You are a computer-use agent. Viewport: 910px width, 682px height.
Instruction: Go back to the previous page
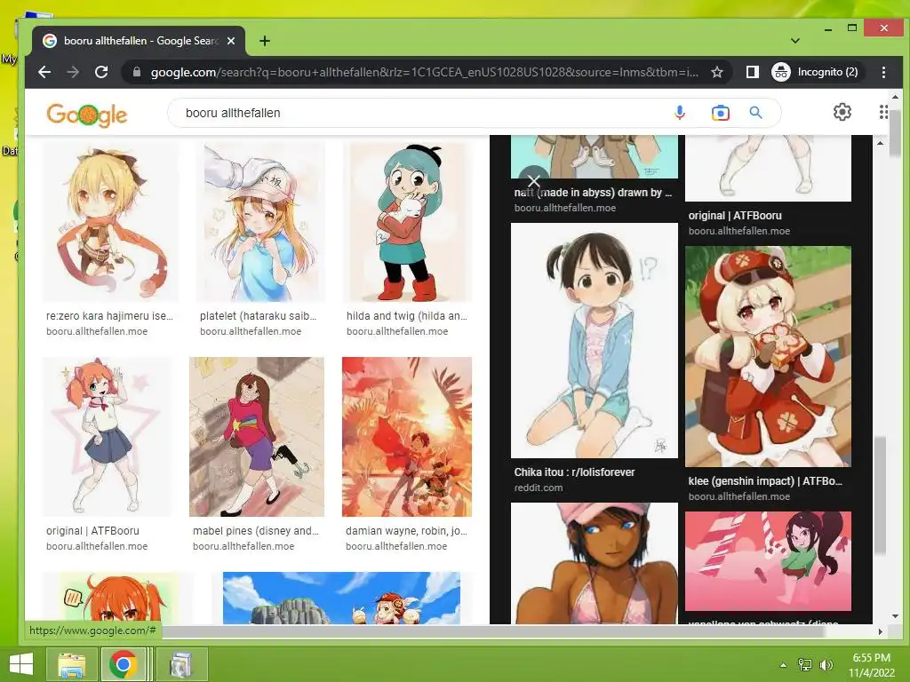tap(44, 72)
